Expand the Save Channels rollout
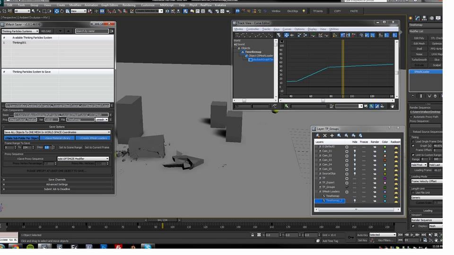This screenshot has height=255, width=454. (x=57, y=179)
